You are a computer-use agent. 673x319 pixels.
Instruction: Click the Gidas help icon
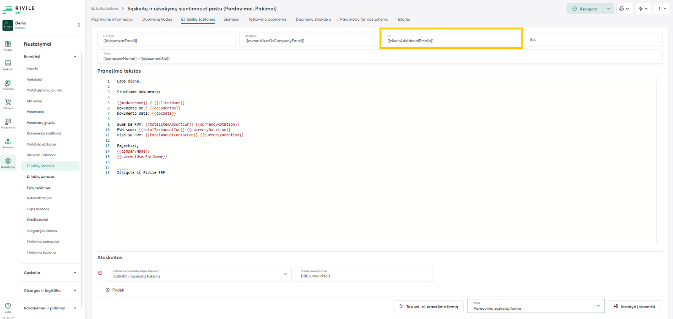(8, 307)
